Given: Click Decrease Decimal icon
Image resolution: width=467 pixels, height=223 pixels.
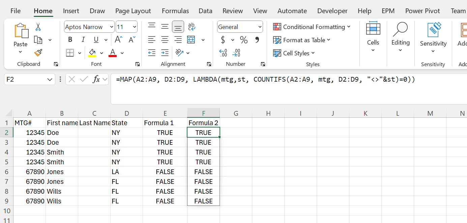Looking at the screenshot, I should pyautogui.click(x=236, y=53).
